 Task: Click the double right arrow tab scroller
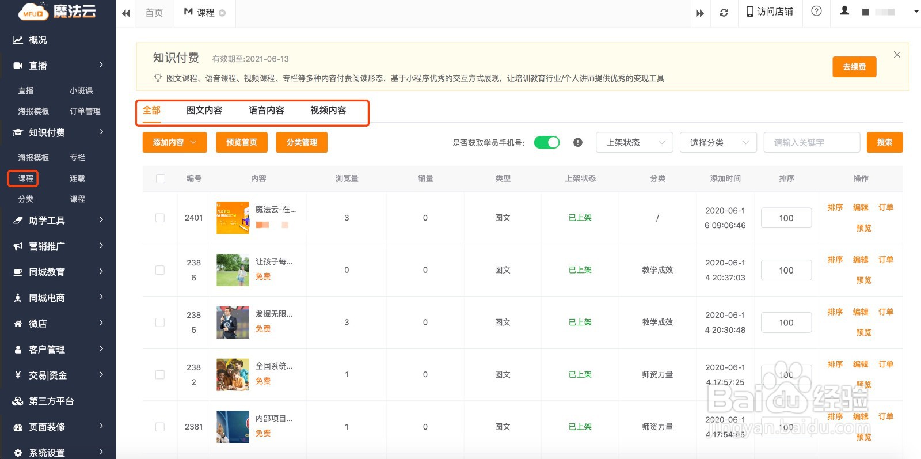(x=699, y=13)
